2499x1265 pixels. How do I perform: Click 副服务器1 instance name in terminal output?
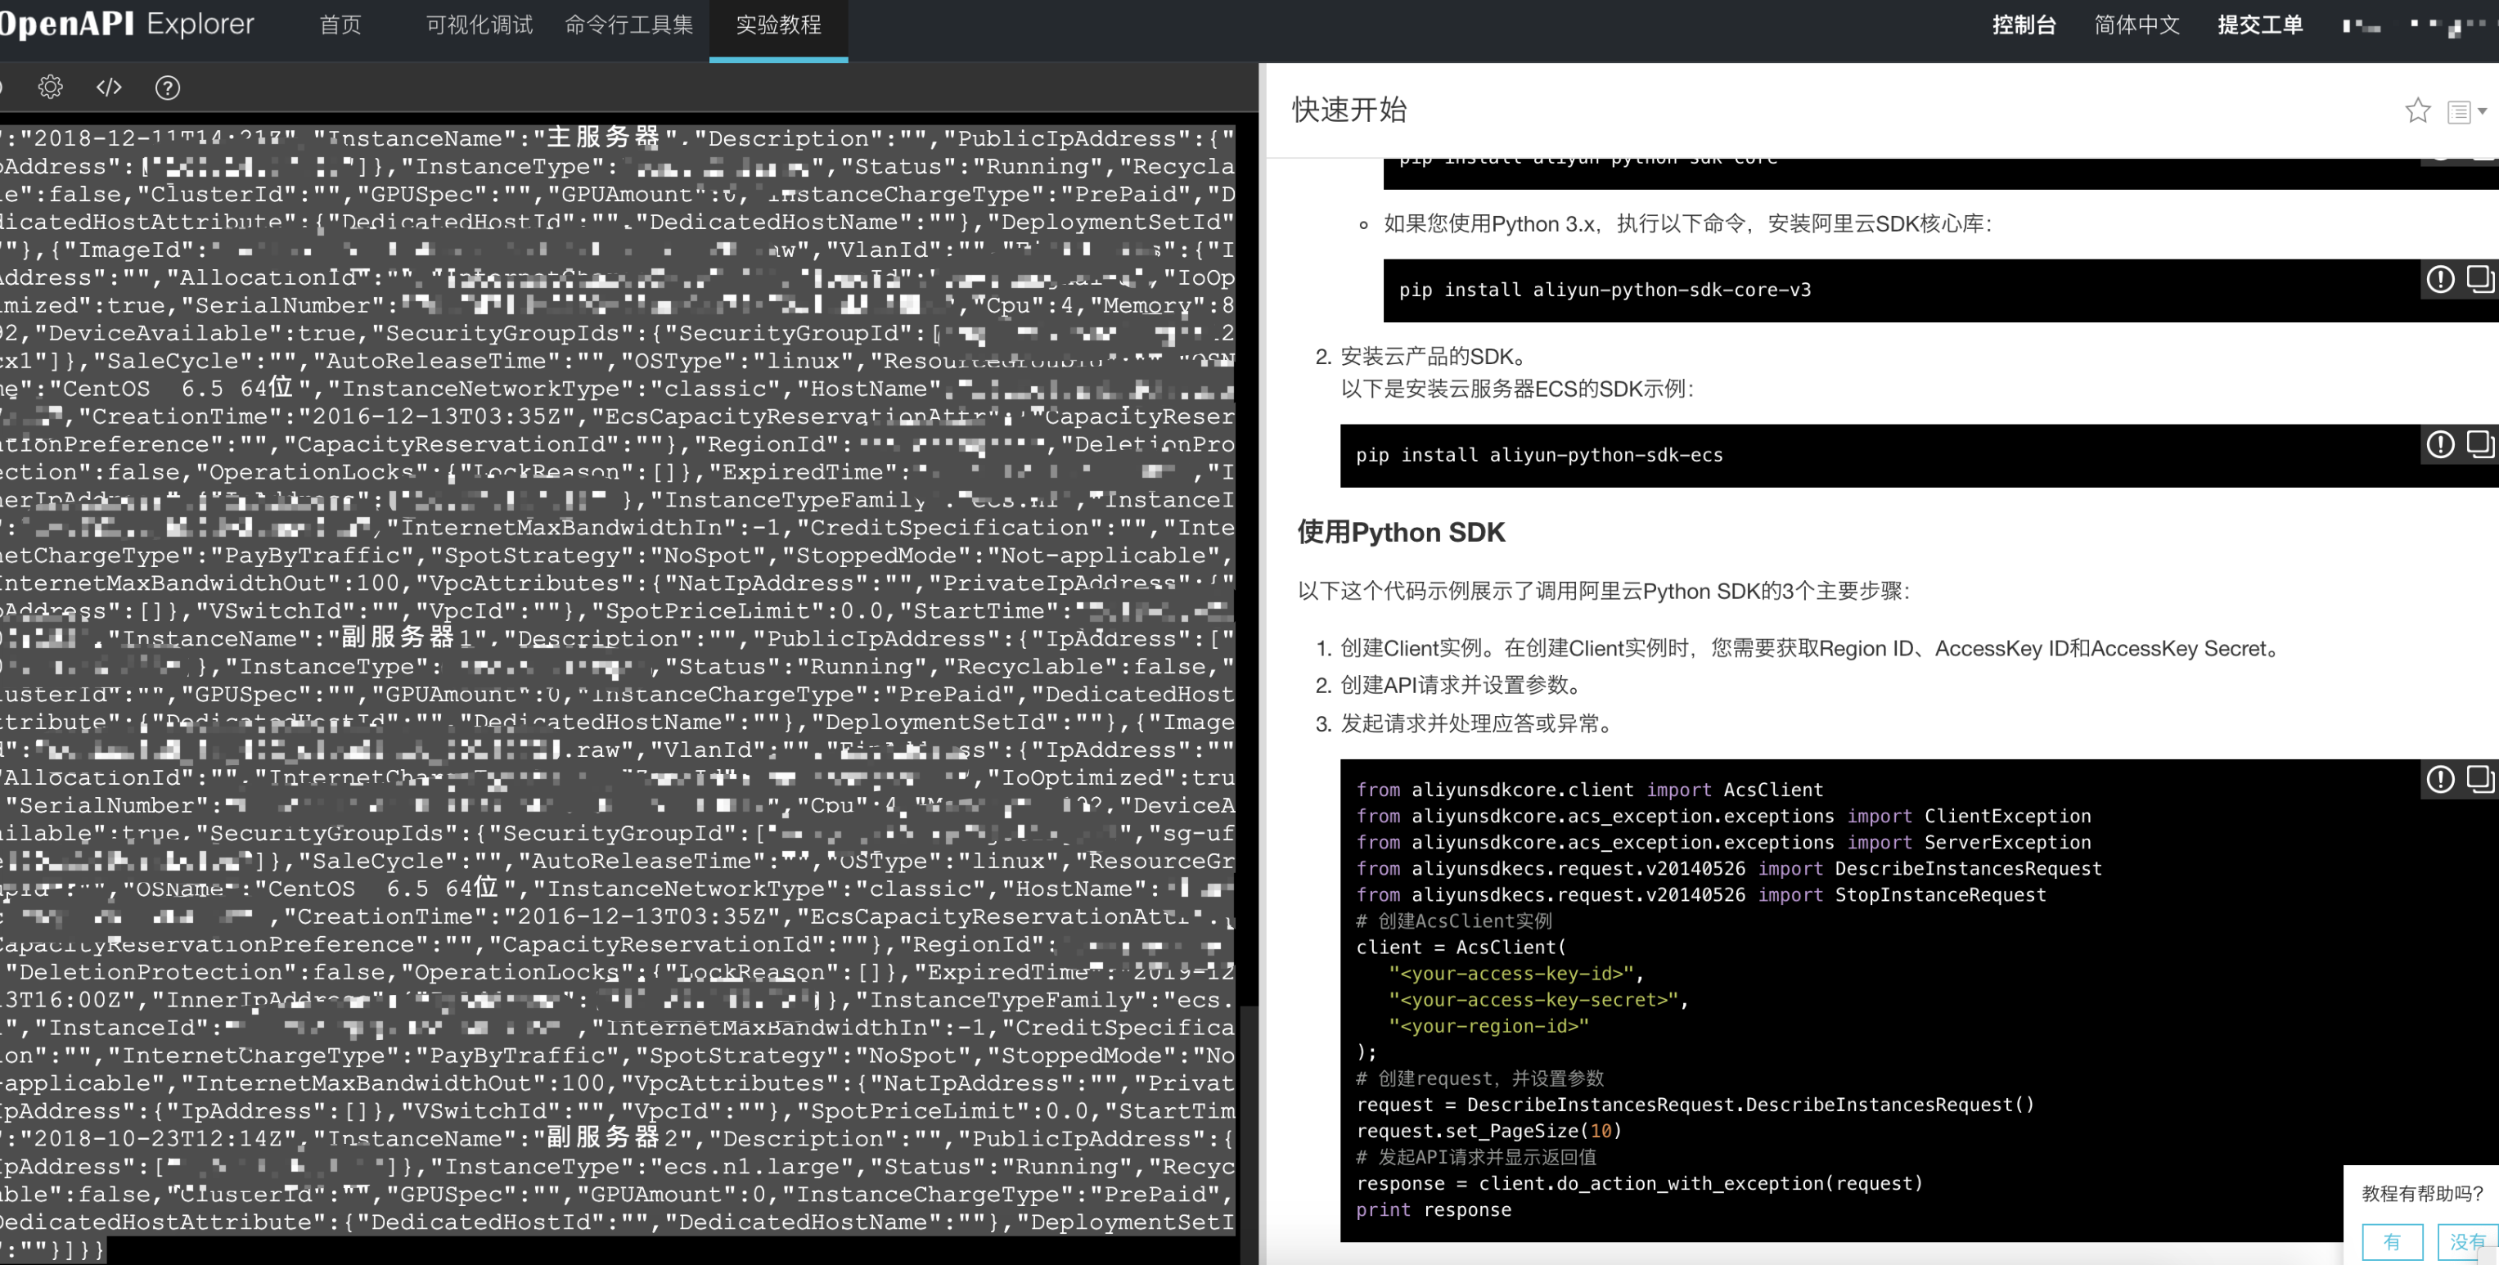pos(406,637)
